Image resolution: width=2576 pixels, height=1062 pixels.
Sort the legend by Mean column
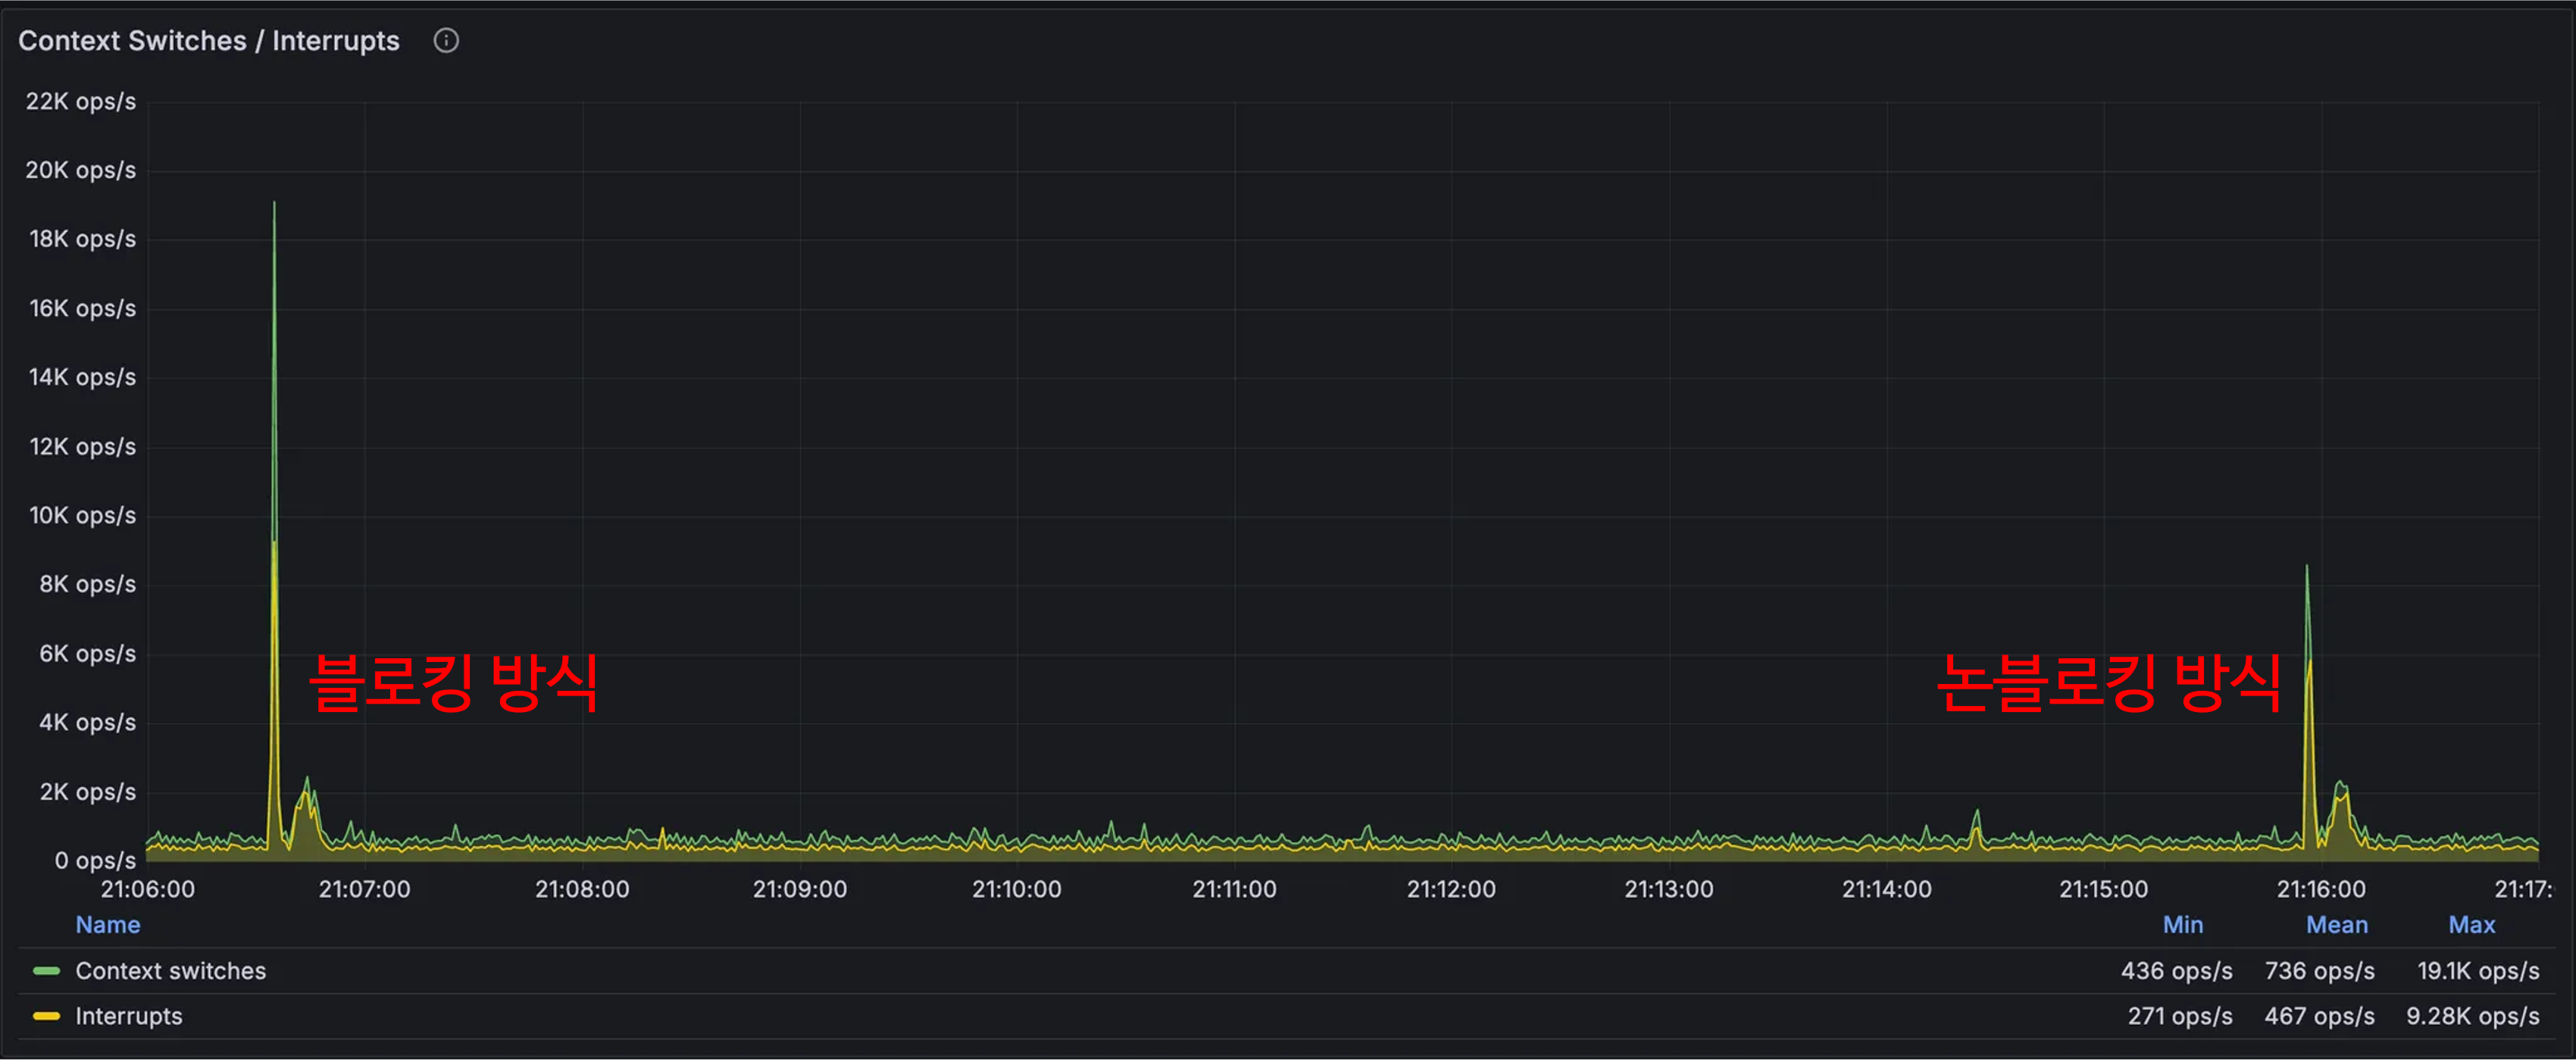point(2336,924)
